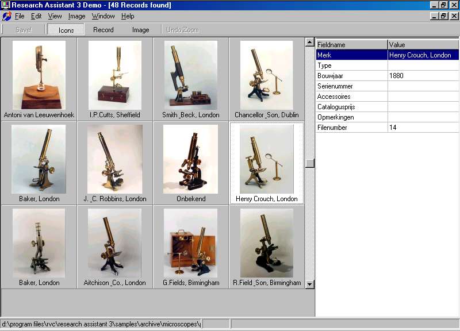
Task: Click the Image button in the toolbar
Action: tap(140, 30)
